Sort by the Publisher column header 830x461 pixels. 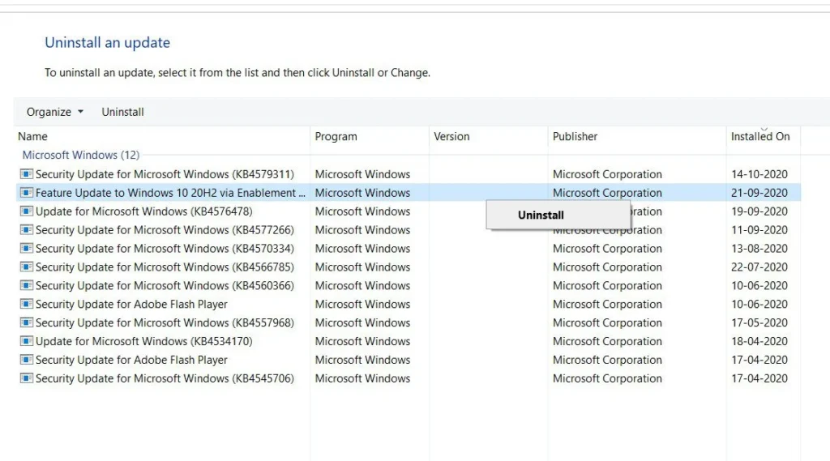click(x=637, y=137)
